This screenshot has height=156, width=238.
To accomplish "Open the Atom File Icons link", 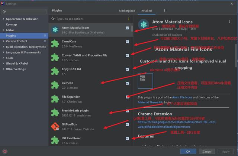I will pos(182,97).
